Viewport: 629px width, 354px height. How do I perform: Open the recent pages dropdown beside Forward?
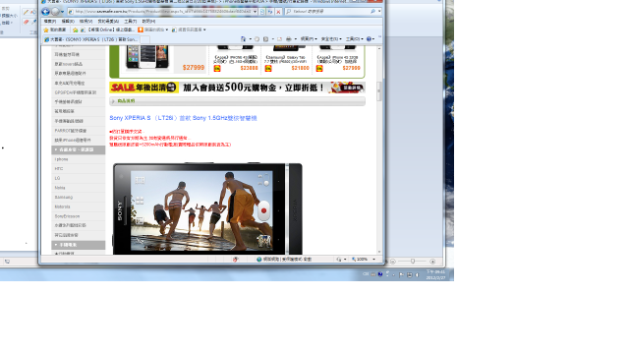[63, 12]
